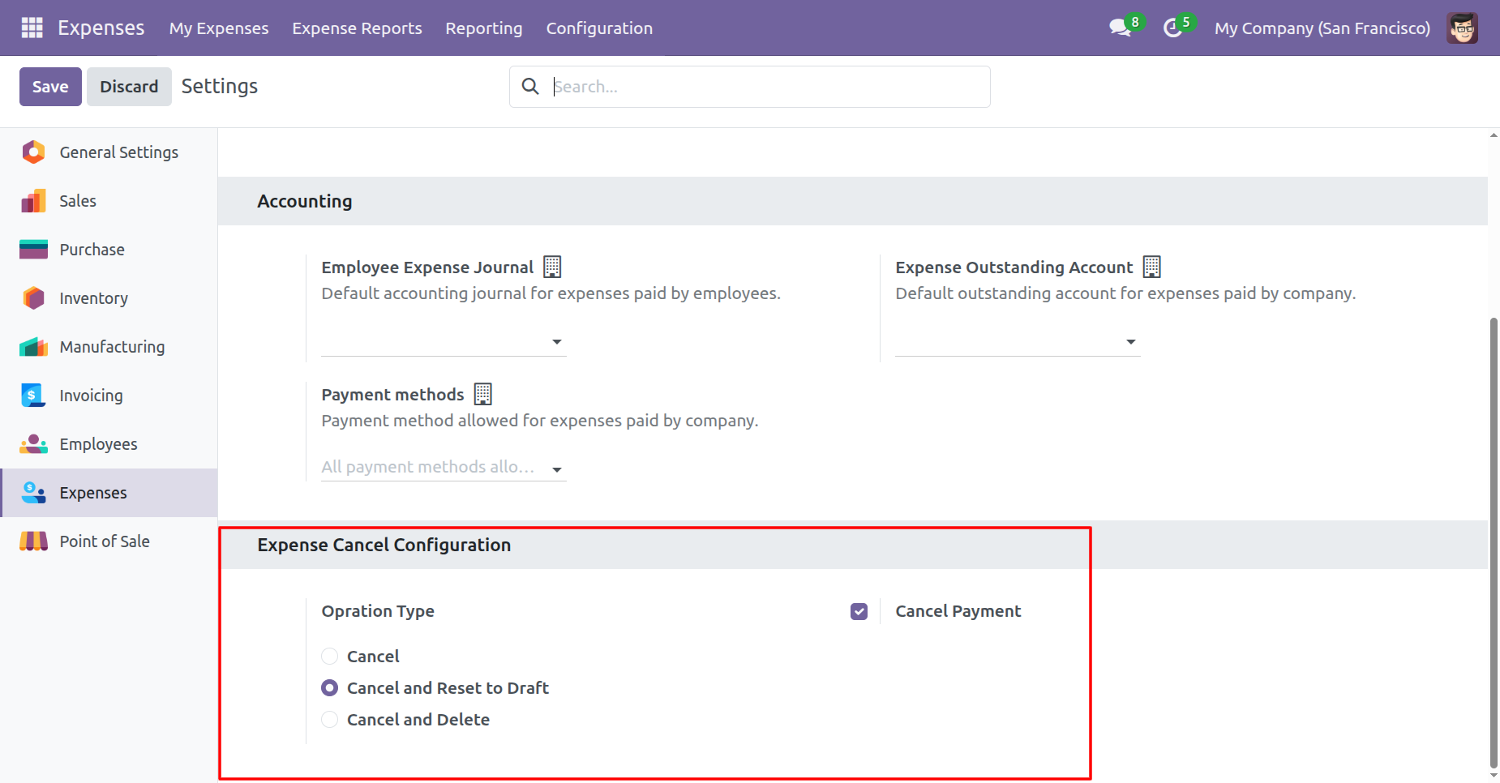This screenshot has height=783, width=1500.
Task: Click the user avatar picture
Action: [1462, 28]
